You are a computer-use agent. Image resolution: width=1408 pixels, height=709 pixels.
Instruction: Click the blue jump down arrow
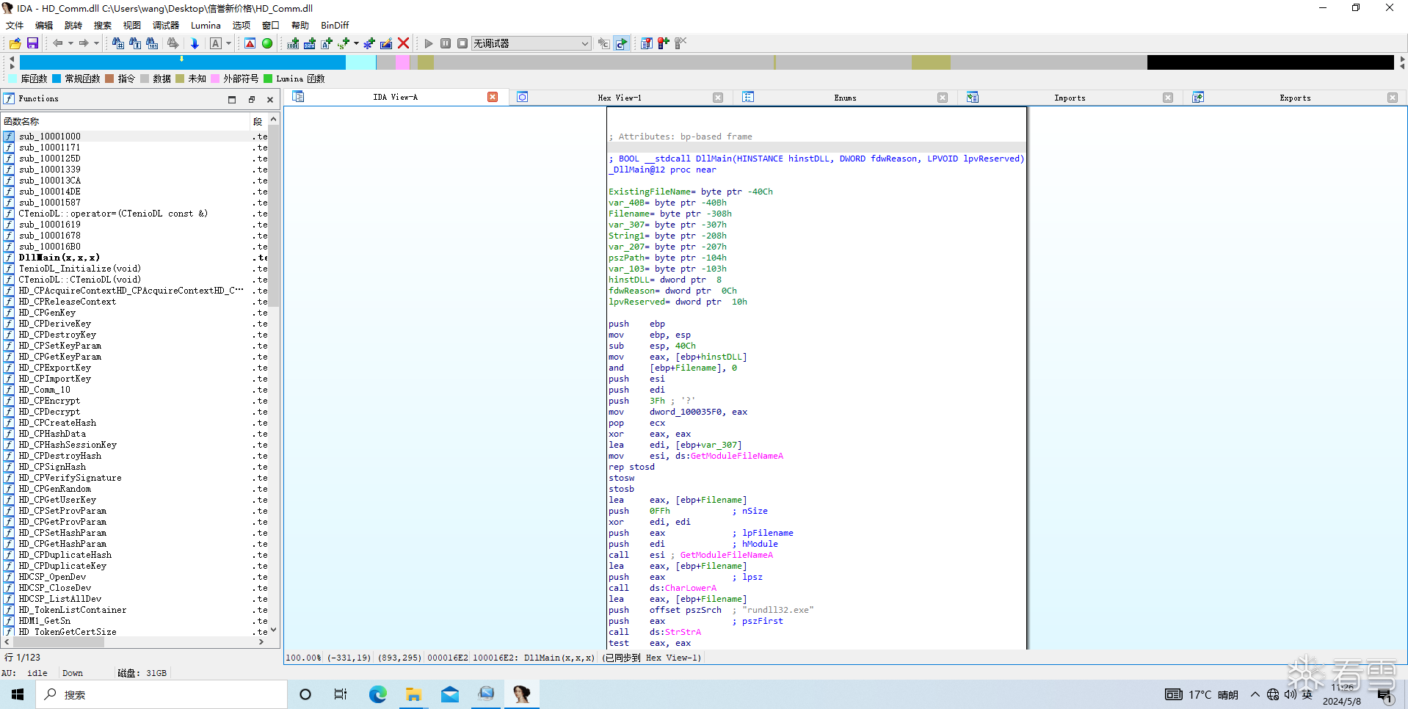[x=195, y=43]
